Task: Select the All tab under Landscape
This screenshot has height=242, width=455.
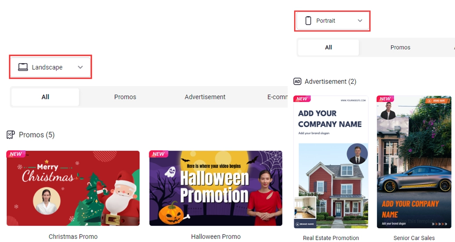Action: pos(45,97)
